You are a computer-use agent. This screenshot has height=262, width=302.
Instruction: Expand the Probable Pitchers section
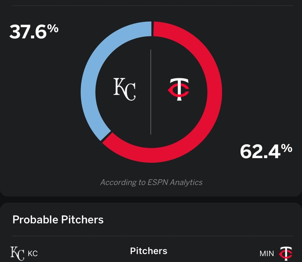click(x=58, y=220)
